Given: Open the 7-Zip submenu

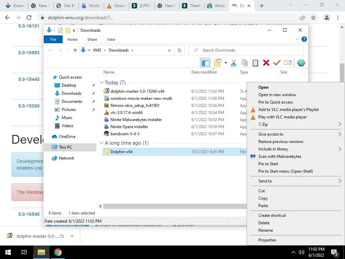Looking at the screenshot, I should pos(296,124).
